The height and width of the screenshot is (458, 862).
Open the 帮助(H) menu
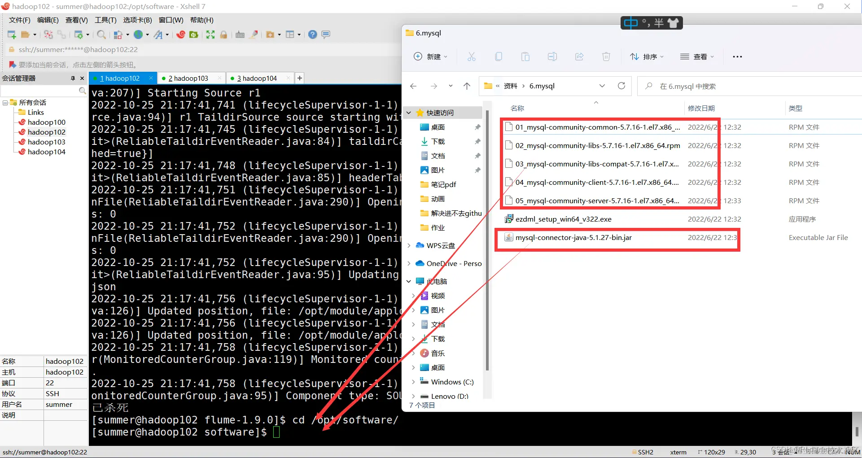tap(202, 20)
